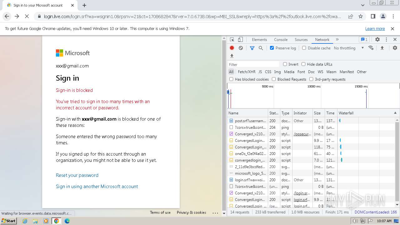Switch to Console tab

point(281,40)
